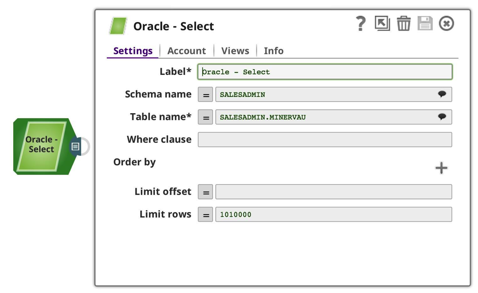The height and width of the screenshot is (293, 478).
Task: Click the output view document icon on snap
Action: tap(75, 146)
